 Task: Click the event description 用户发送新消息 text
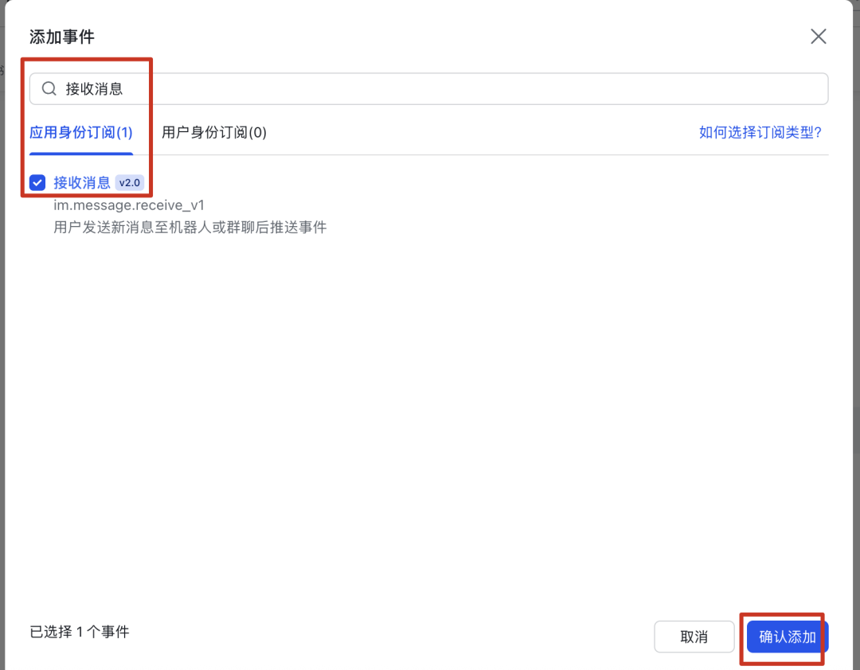pyautogui.click(x=151, y=227)
